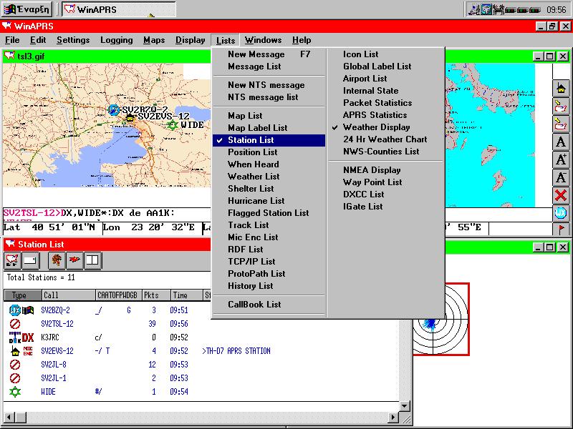Click the red arrow icon in Station List toolbar
The image size is (573, 429).
74,260
